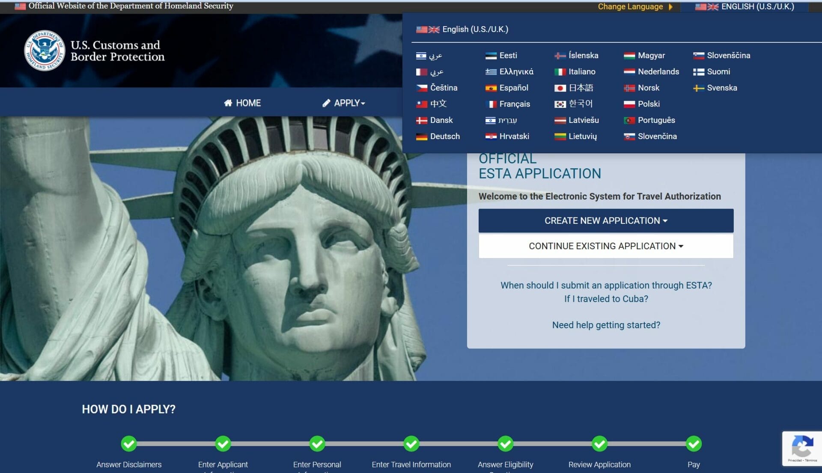Screen dimensions: 822x473
Task: Click the green checkmark above Pay
Action: (x=694, y=444)
